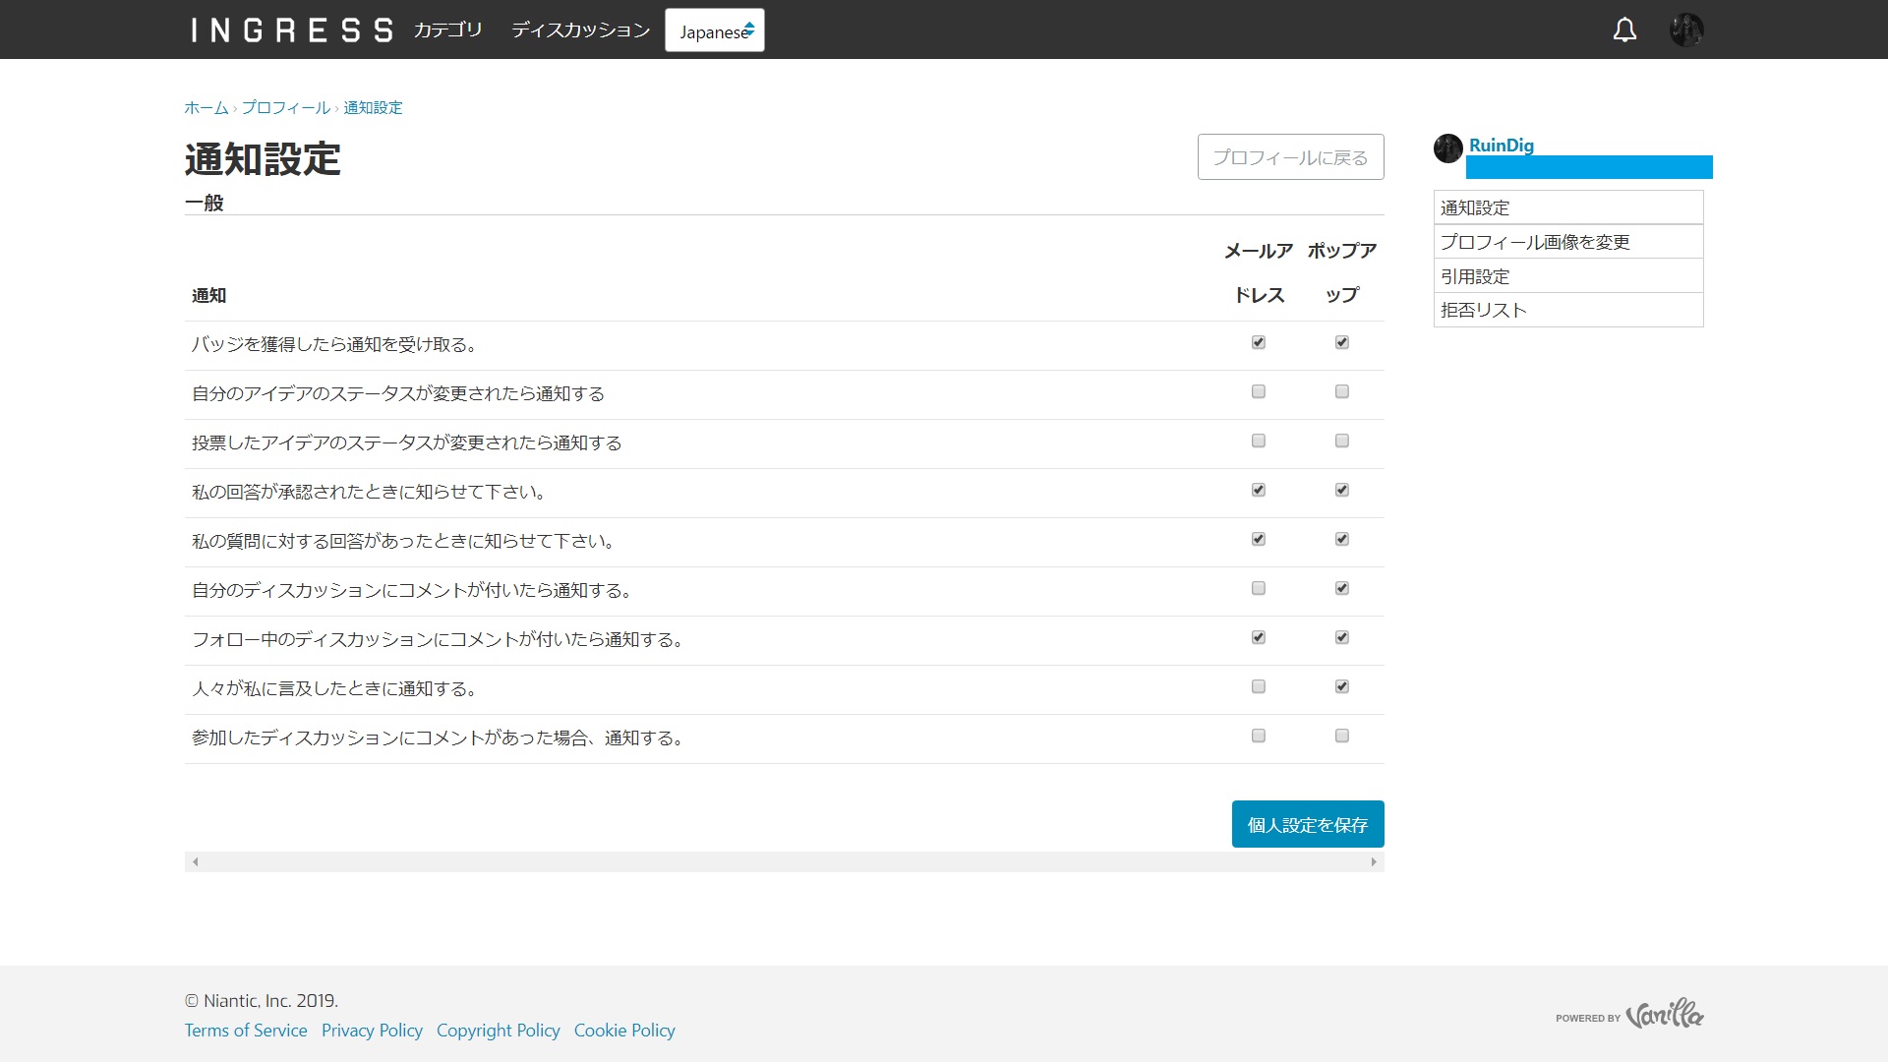Open the Terms of Service link

click(245, 1030)
